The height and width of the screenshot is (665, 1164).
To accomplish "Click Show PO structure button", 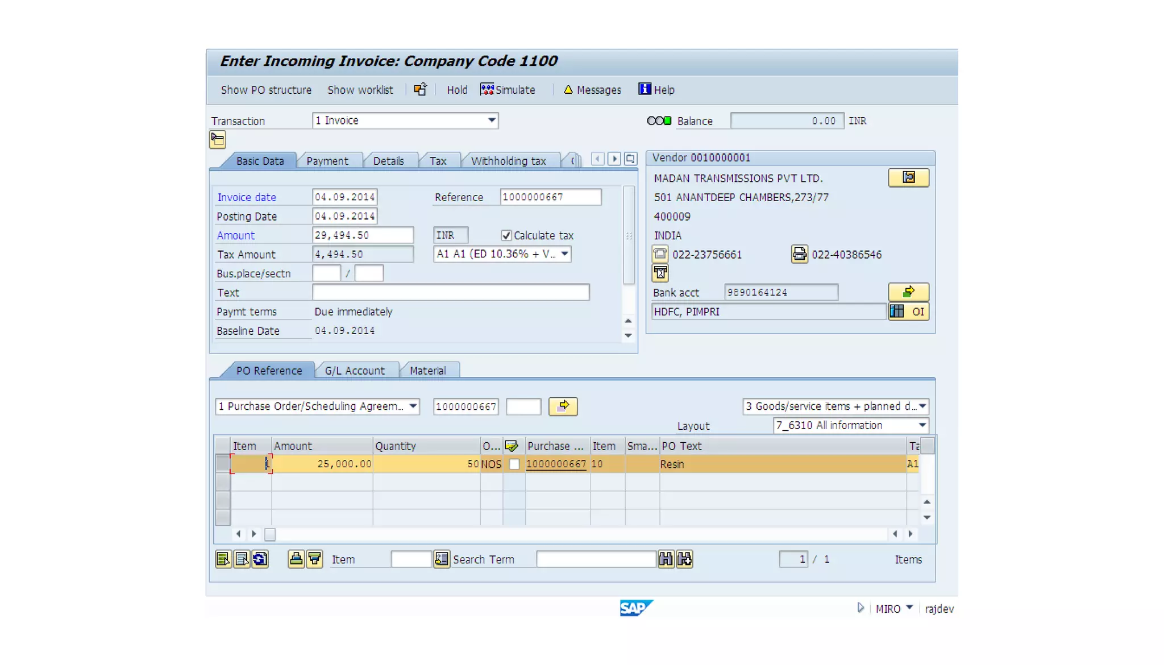I will tap(266, 90).
